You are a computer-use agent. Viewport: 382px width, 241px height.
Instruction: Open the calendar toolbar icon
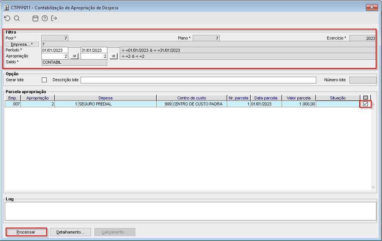pos(35,18)
